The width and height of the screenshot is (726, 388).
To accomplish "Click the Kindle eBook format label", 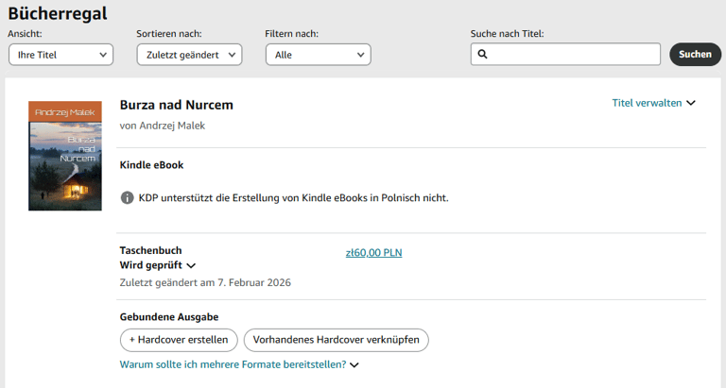I will 151,165.
